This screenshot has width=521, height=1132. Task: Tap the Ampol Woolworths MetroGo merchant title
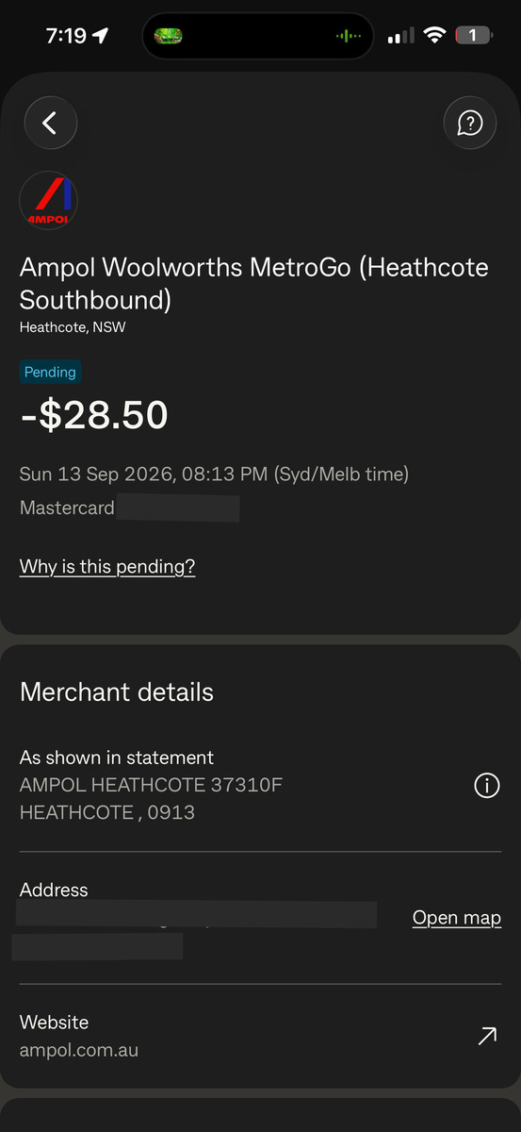pyautogui.click(x=254, y=283)
